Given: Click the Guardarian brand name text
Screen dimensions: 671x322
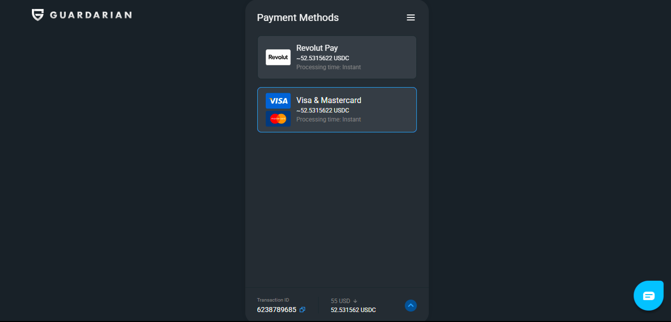Looking at the screenshot, I should click(91, 15).
